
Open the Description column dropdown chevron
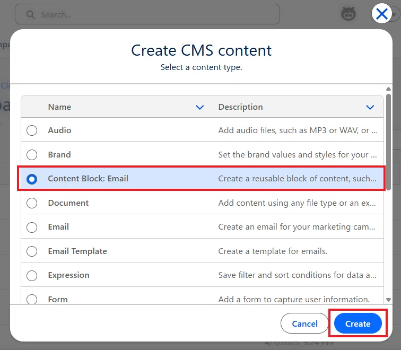[x=370, y=107]
